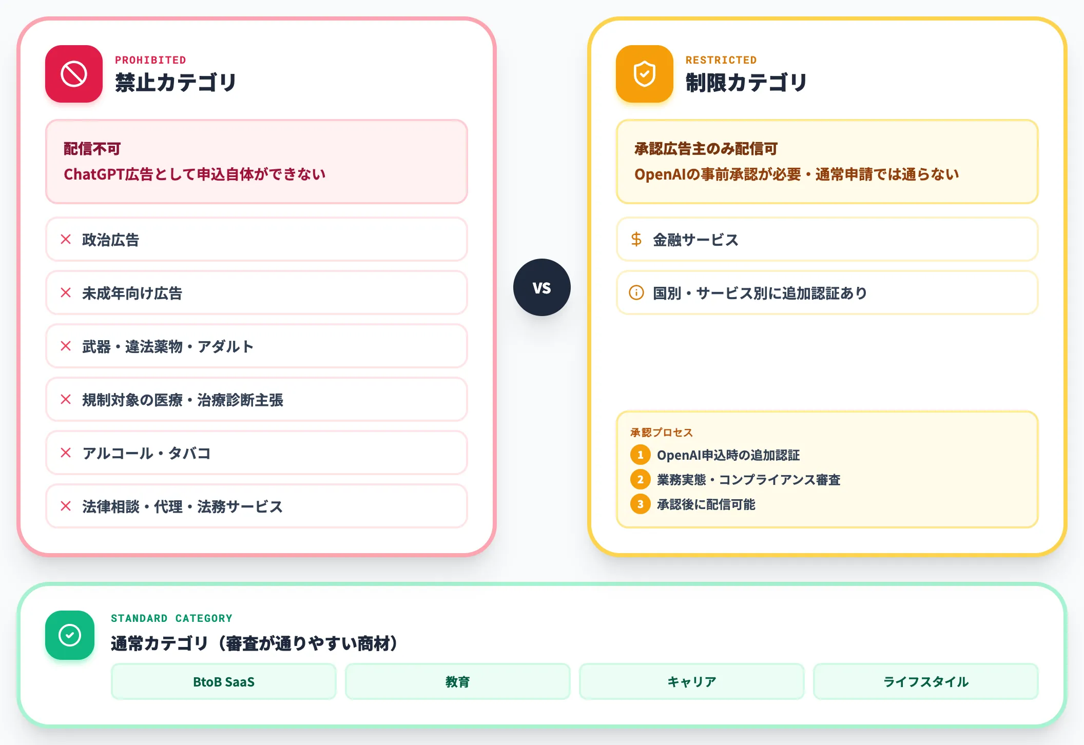1084x745 pixels.
Task: Click the 通常カテゴリ（審査が通りやすい商材） heading
Action: [255, 643]
